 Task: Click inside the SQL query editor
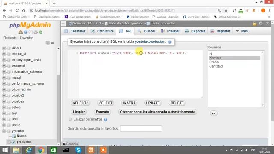click(141, 74)
